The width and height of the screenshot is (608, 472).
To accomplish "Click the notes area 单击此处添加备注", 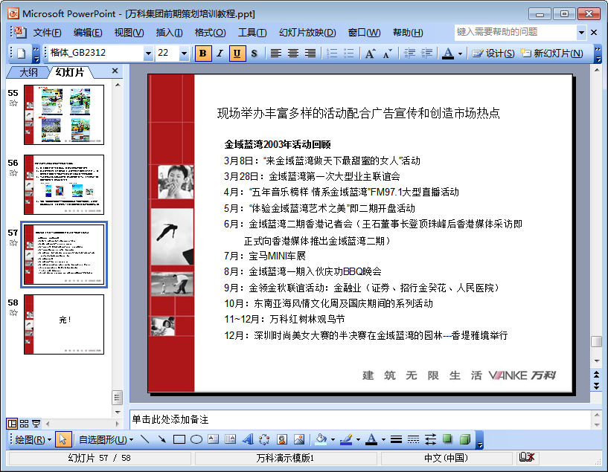I will click(359, 419).
